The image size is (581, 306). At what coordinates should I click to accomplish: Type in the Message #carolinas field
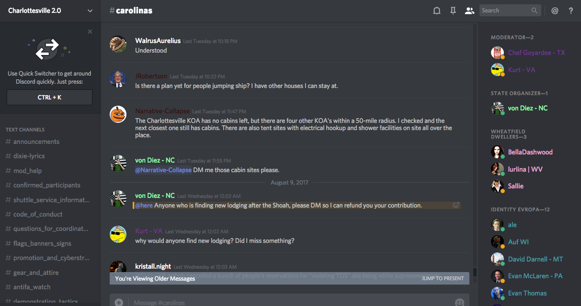click(x=287, y=302)
